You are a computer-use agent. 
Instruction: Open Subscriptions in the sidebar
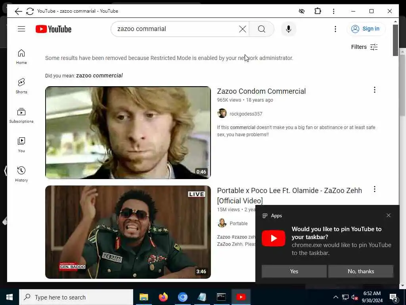click(21, 116)
